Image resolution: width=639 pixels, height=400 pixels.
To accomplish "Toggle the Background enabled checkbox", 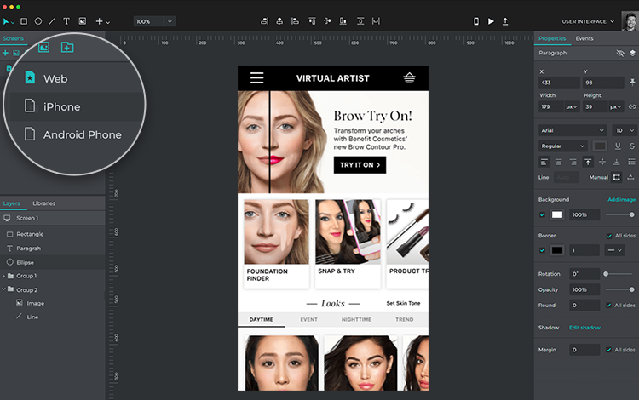I will [542, 214].
